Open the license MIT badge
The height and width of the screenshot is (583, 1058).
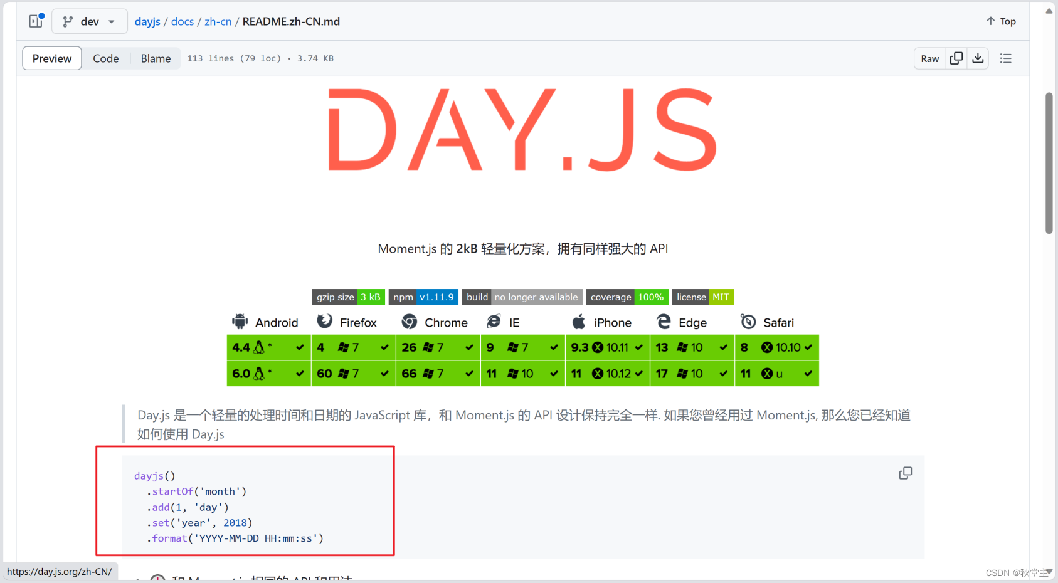tap(703, 297)
